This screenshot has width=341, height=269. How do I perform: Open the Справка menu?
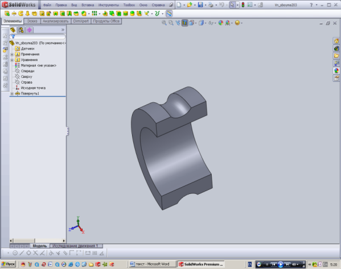click(158, 5)
